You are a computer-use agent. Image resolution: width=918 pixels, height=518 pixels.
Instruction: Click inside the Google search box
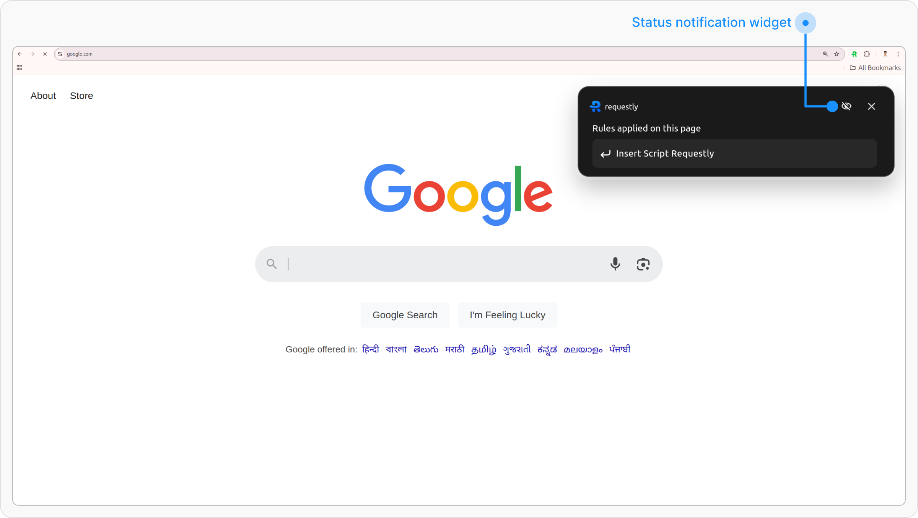point(440,264)
